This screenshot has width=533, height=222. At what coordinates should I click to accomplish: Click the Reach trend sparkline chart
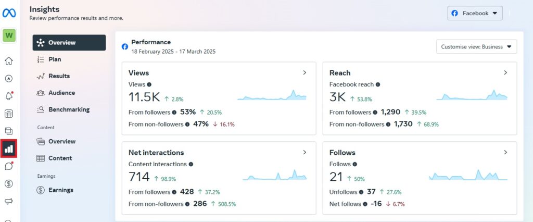[x=472, y=96]
